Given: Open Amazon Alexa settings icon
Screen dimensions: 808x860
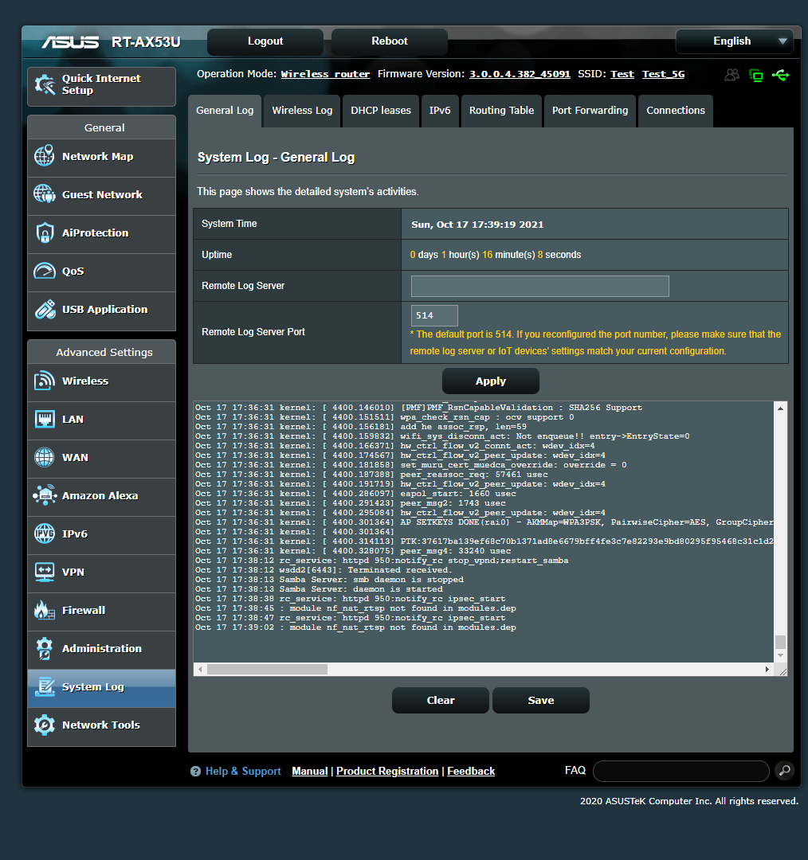Looking at the screenshot, I should coord(45,494).
